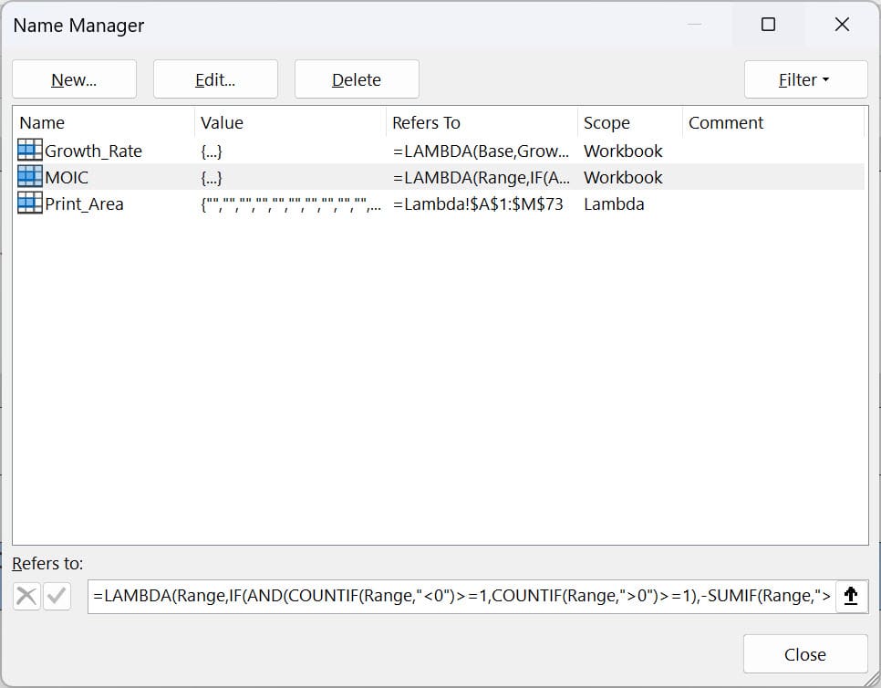Maximize the Name Manager window
The height and width of the screenshot is (688, 881).
coord(767,25)
